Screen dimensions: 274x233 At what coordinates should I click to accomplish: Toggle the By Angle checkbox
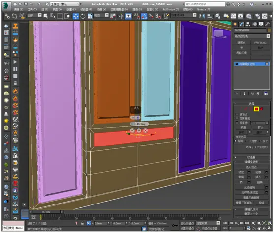[x=237, y=123]
